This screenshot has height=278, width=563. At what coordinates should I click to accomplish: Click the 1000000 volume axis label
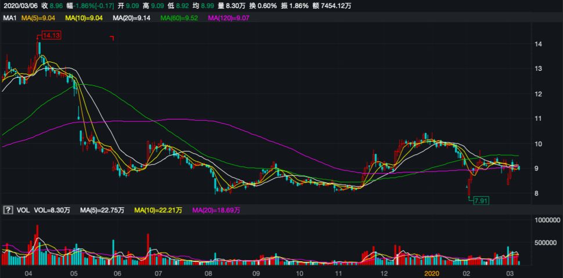546,221
